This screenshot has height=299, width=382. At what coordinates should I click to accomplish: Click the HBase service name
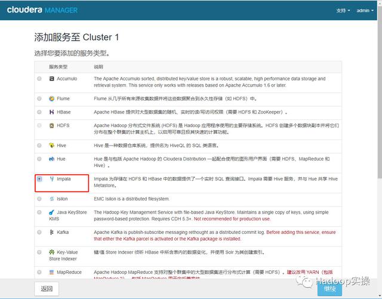pos(64,112)
